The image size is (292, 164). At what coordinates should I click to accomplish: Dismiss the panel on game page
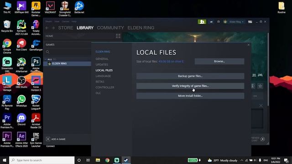pos(261,106)
